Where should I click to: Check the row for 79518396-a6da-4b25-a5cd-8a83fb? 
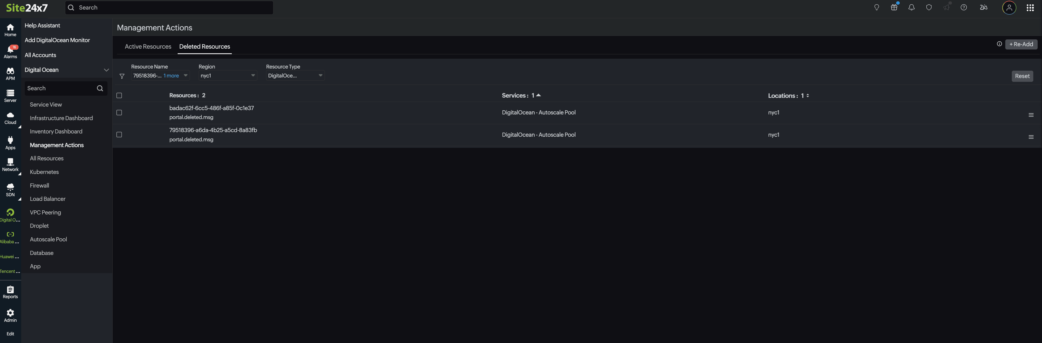[x=119, y=135]
